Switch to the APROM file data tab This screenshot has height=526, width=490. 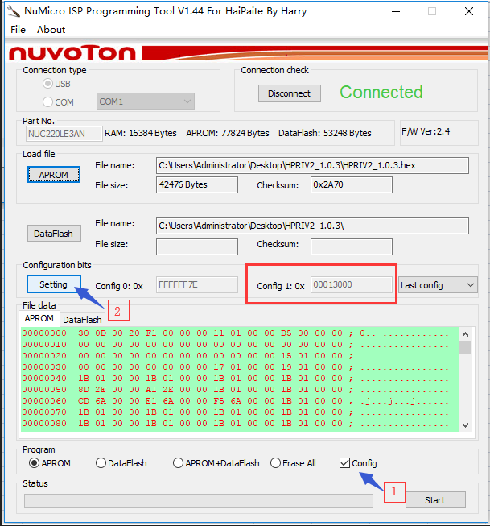(x=39, y=318)
